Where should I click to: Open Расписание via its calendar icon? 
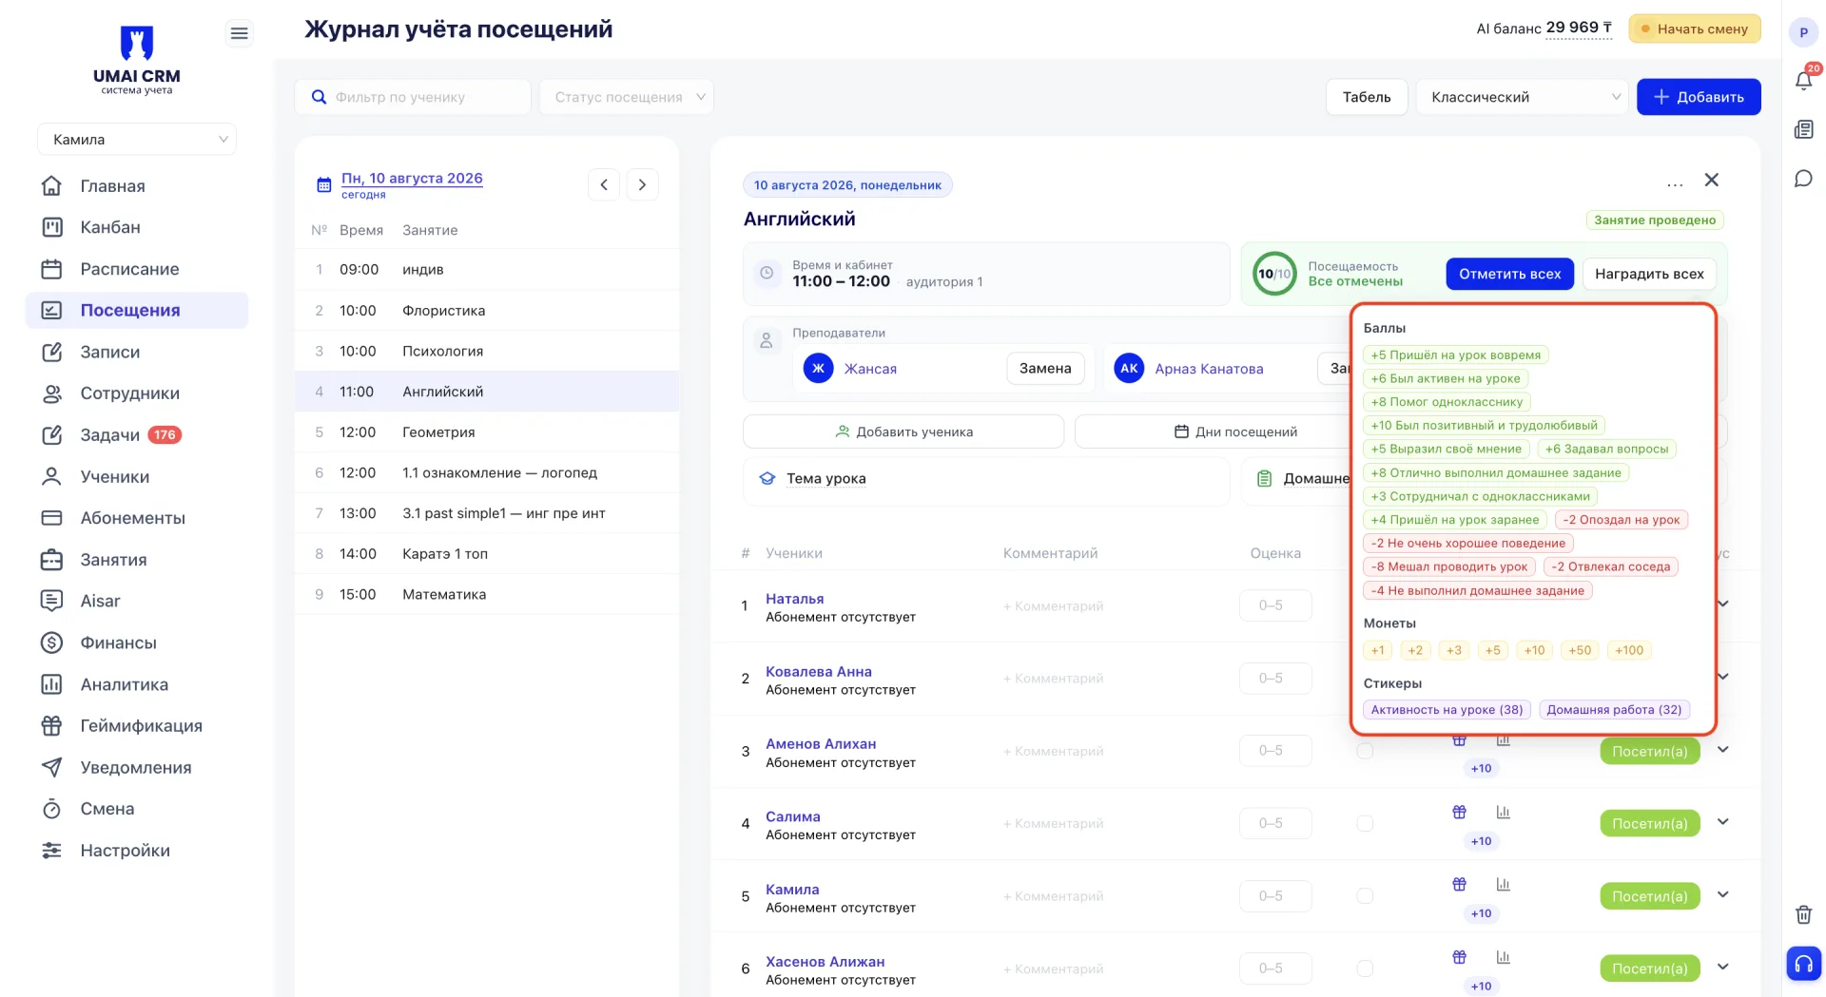tap(52, 269)
